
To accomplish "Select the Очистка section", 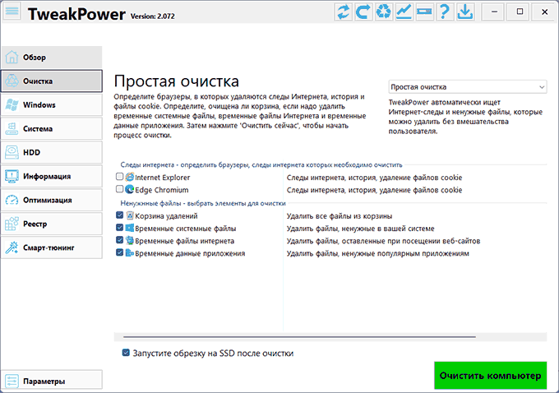I will (52, 81).
